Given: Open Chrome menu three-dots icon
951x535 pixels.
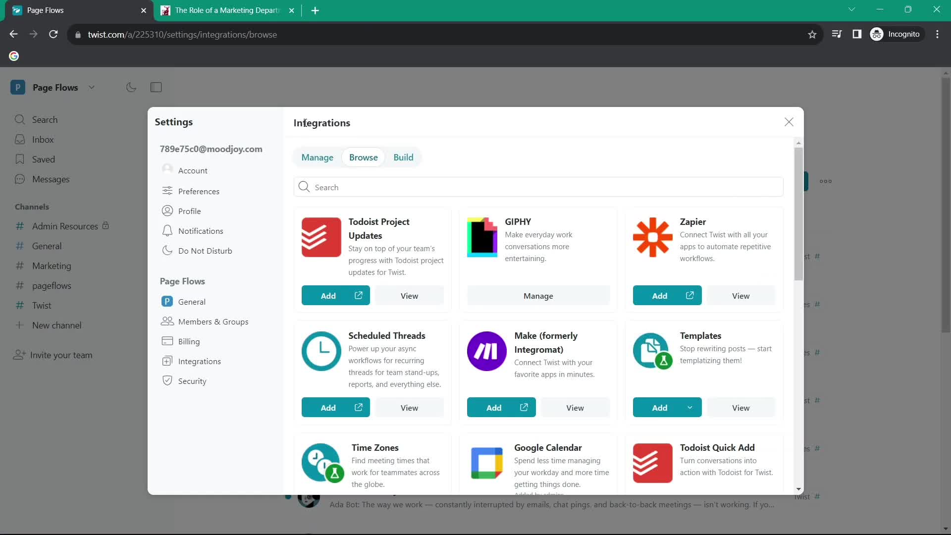Looking at the screenshot, I should [x=937, y=34].
